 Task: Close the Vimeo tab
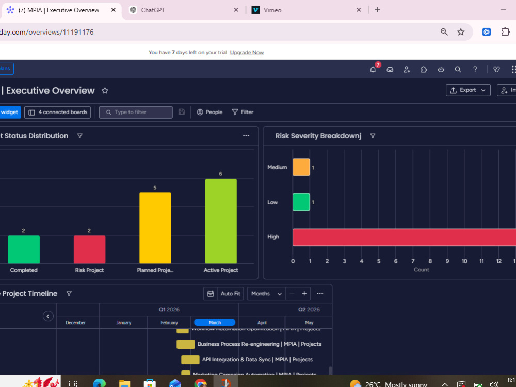pos(359,10)
